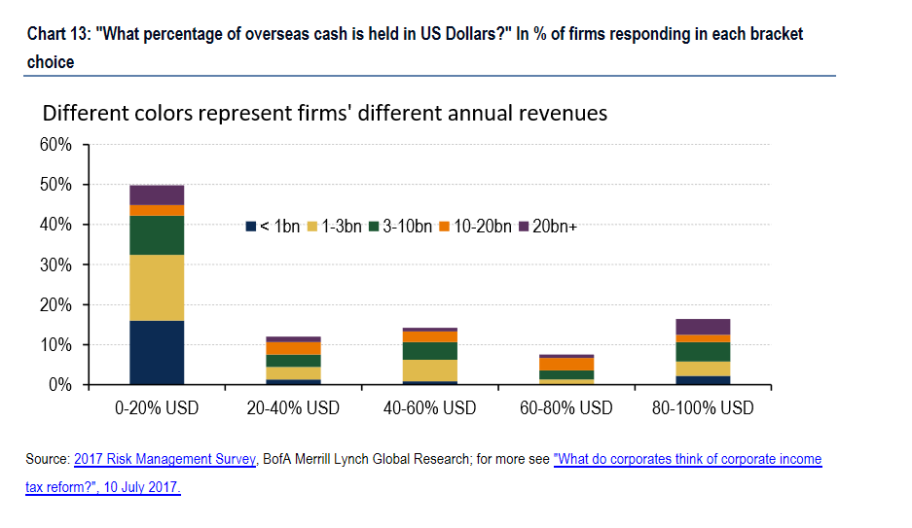Click yellow segment of 40-60% USD bar

(x=430, y=370)
